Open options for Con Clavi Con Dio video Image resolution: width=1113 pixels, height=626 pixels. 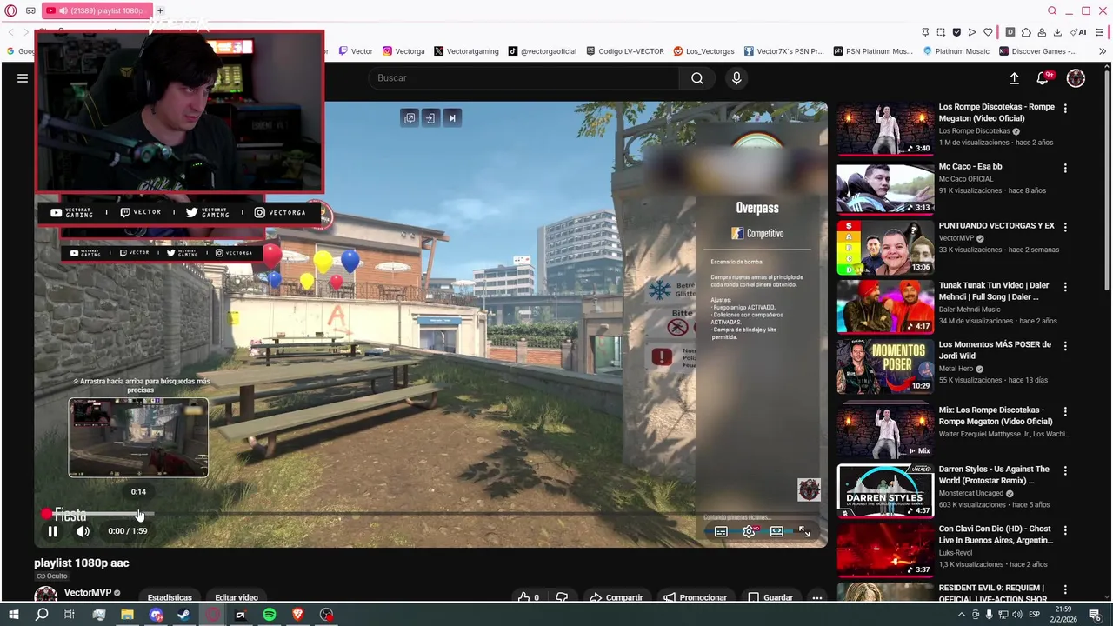(1065, 530)
